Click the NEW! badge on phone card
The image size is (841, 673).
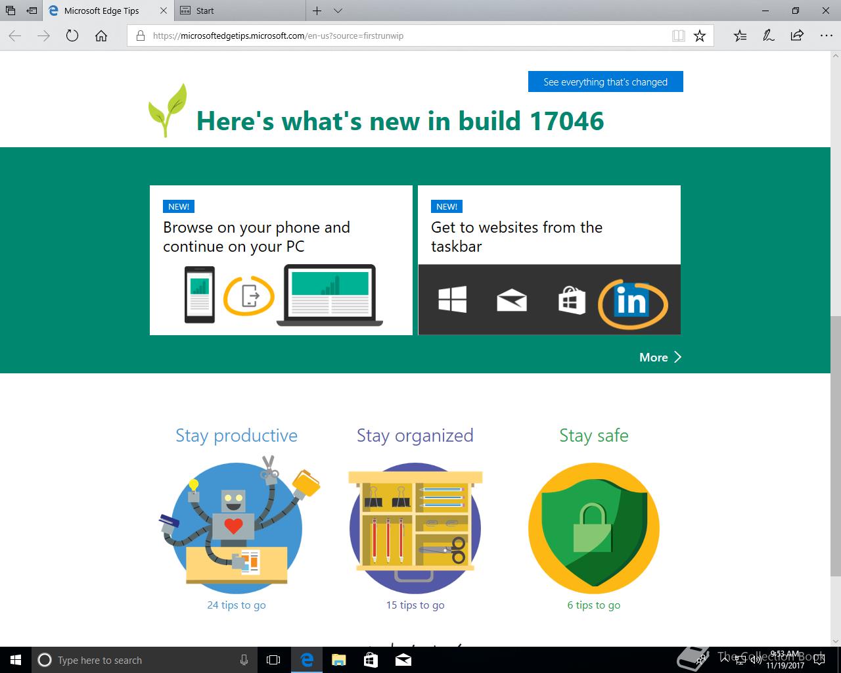(179, 206)
